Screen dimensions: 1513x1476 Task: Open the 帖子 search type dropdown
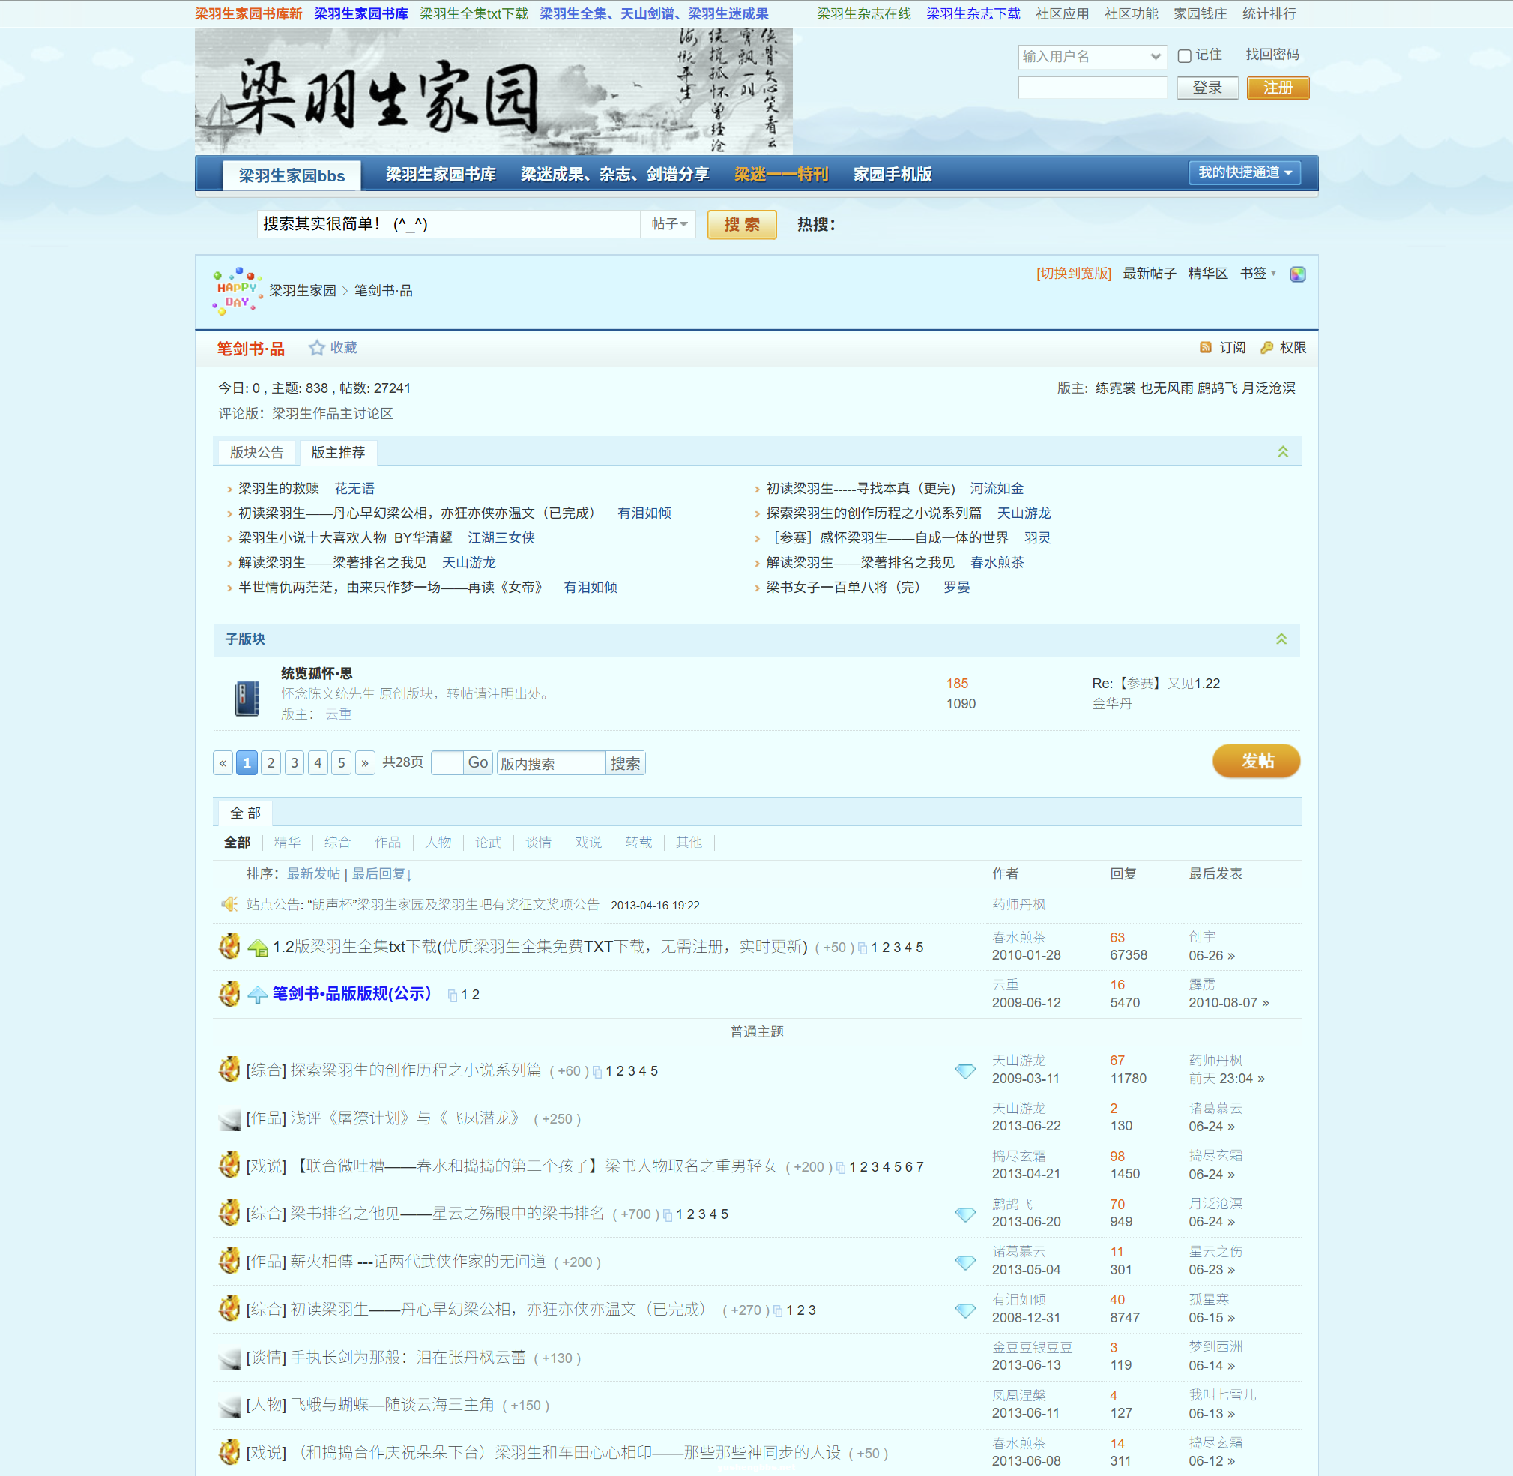(668, 224)
